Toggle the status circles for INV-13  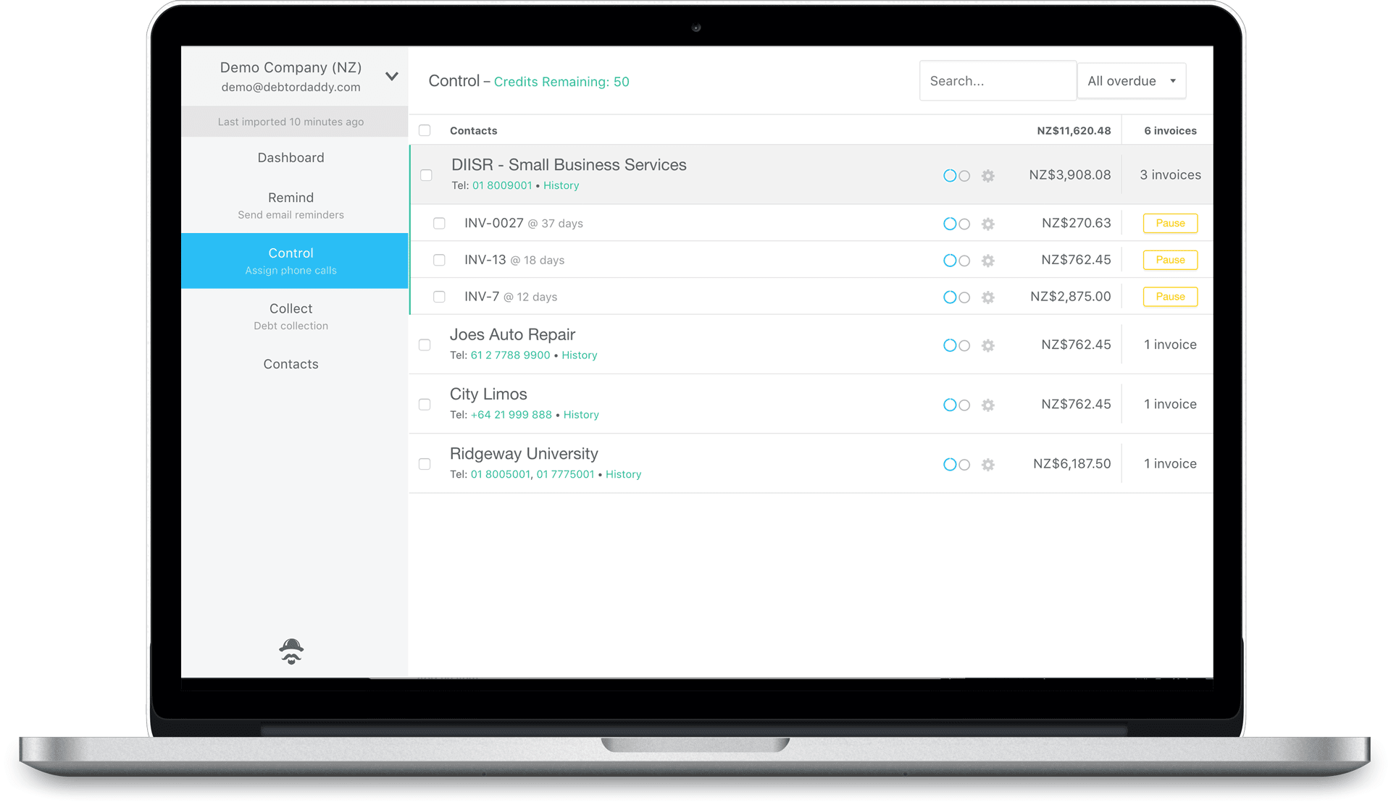click(956, 261)
